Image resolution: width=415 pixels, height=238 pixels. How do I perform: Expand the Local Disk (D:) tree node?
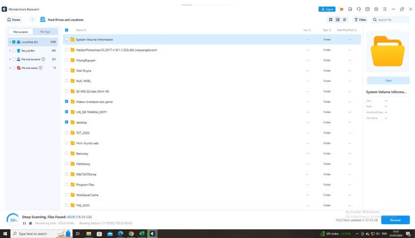(10, 42)
